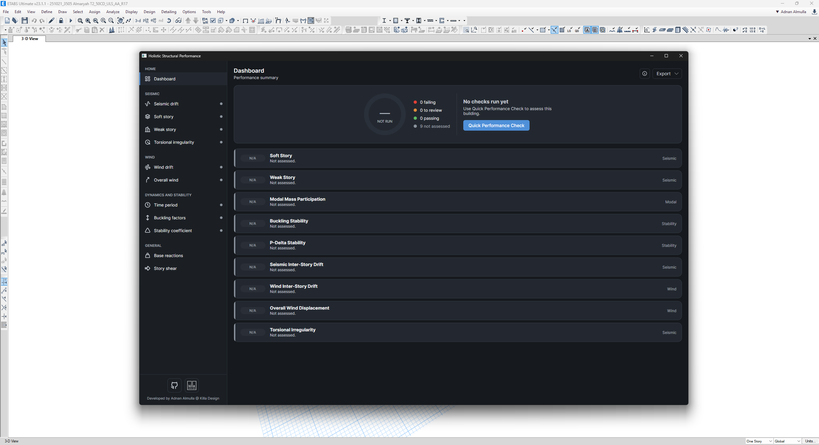Screen dimensions: 819x445
Task: Click the Killa Design logo icon
Action: 192,385
